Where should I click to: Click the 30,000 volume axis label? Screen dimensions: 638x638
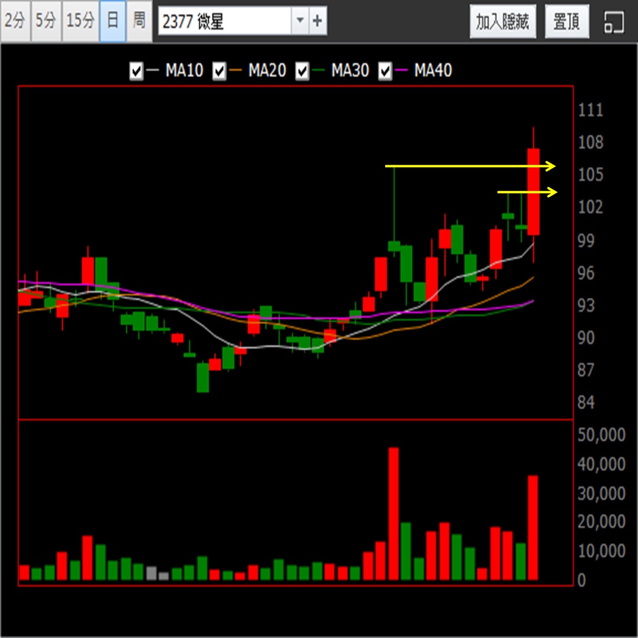point(601,493)
